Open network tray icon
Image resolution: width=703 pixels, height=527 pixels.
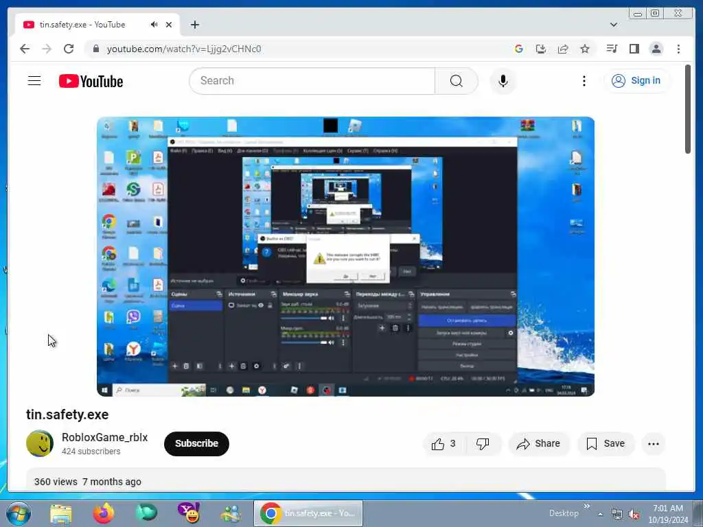click(x=617, y=515)
